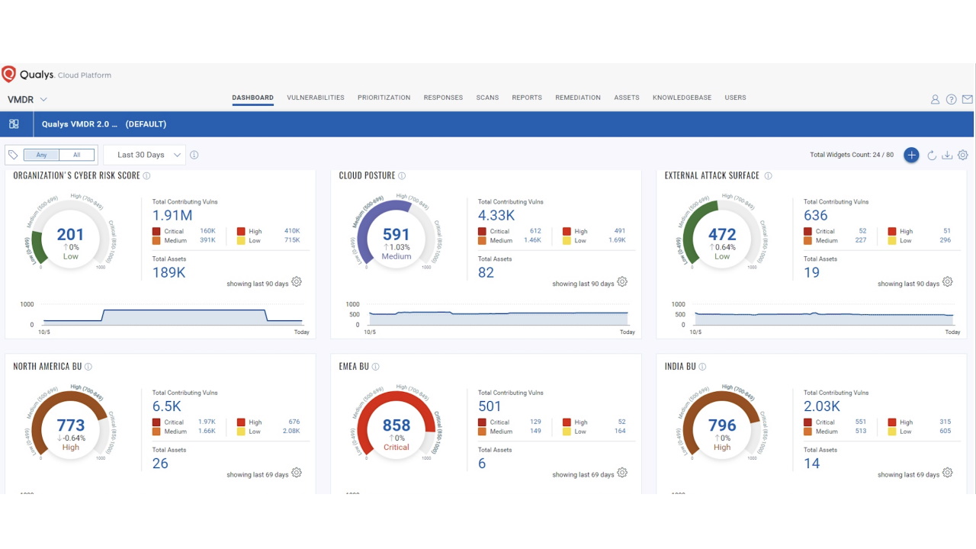The image size is (976, 549).
Task: Open the dashboard download/export icon
Action: click(947, 155)
